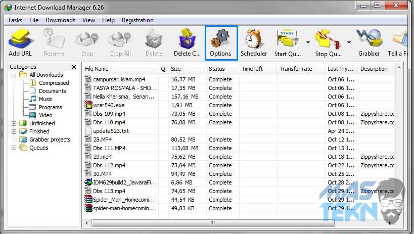Open the Tasks menu
Viewport: 414px width, 234px height.
[x=15, y=20]
